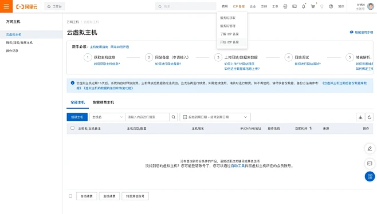Open the hamburger navigation menu
The image size is (377, 214).
[6, 6]
